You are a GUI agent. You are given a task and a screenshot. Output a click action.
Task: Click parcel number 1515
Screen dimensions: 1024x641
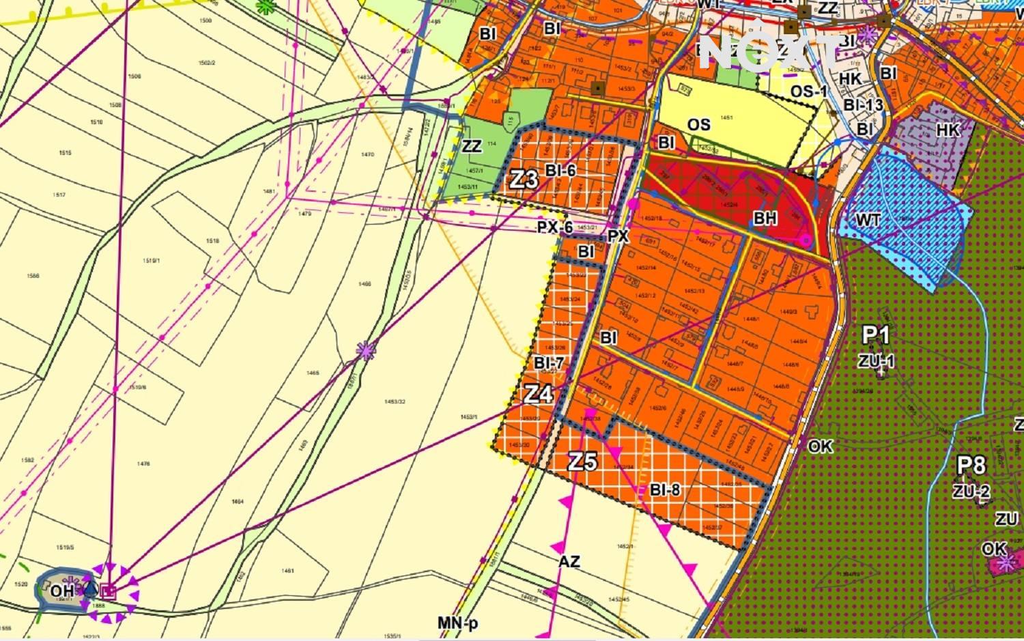(x=65, y=153)
